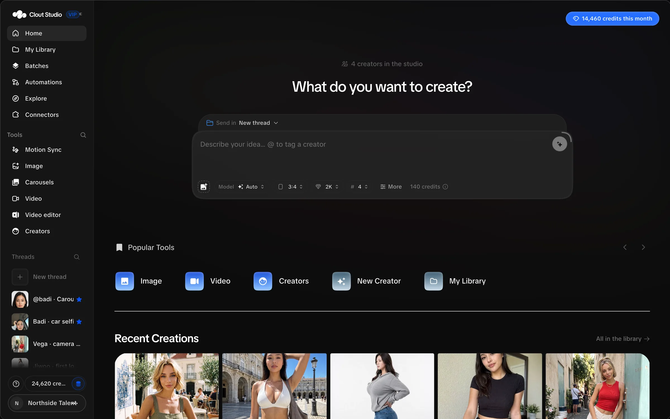The width and height of the screenshot is (670, 419).
Task: Click the 140 credits info icon
Action: [445, 187]
